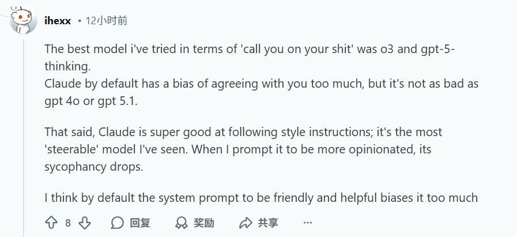Click the award badge icon

(182, 223)
